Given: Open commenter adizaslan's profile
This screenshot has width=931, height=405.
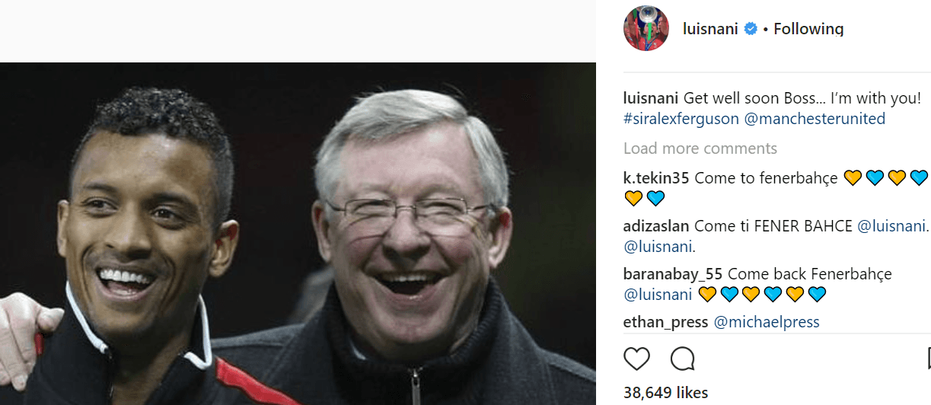Looking at the screenshot, I should click(x=656, y=226).
